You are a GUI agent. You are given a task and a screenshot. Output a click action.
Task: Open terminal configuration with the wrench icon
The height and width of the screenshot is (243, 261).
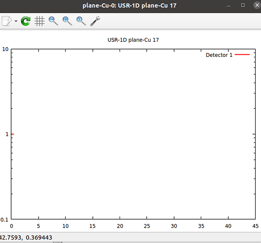[x=95, y=21]
